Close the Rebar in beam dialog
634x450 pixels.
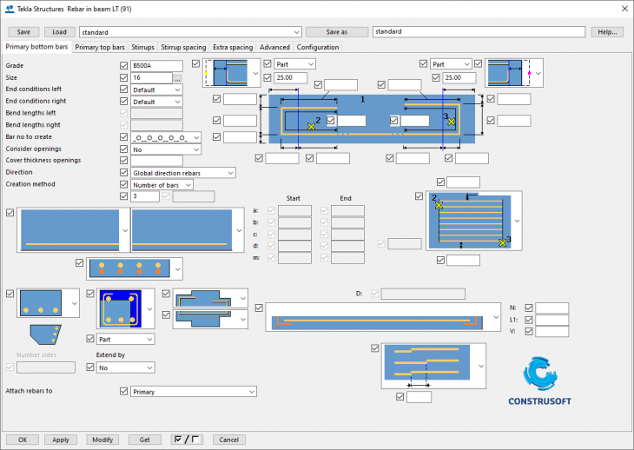[624, 9]
